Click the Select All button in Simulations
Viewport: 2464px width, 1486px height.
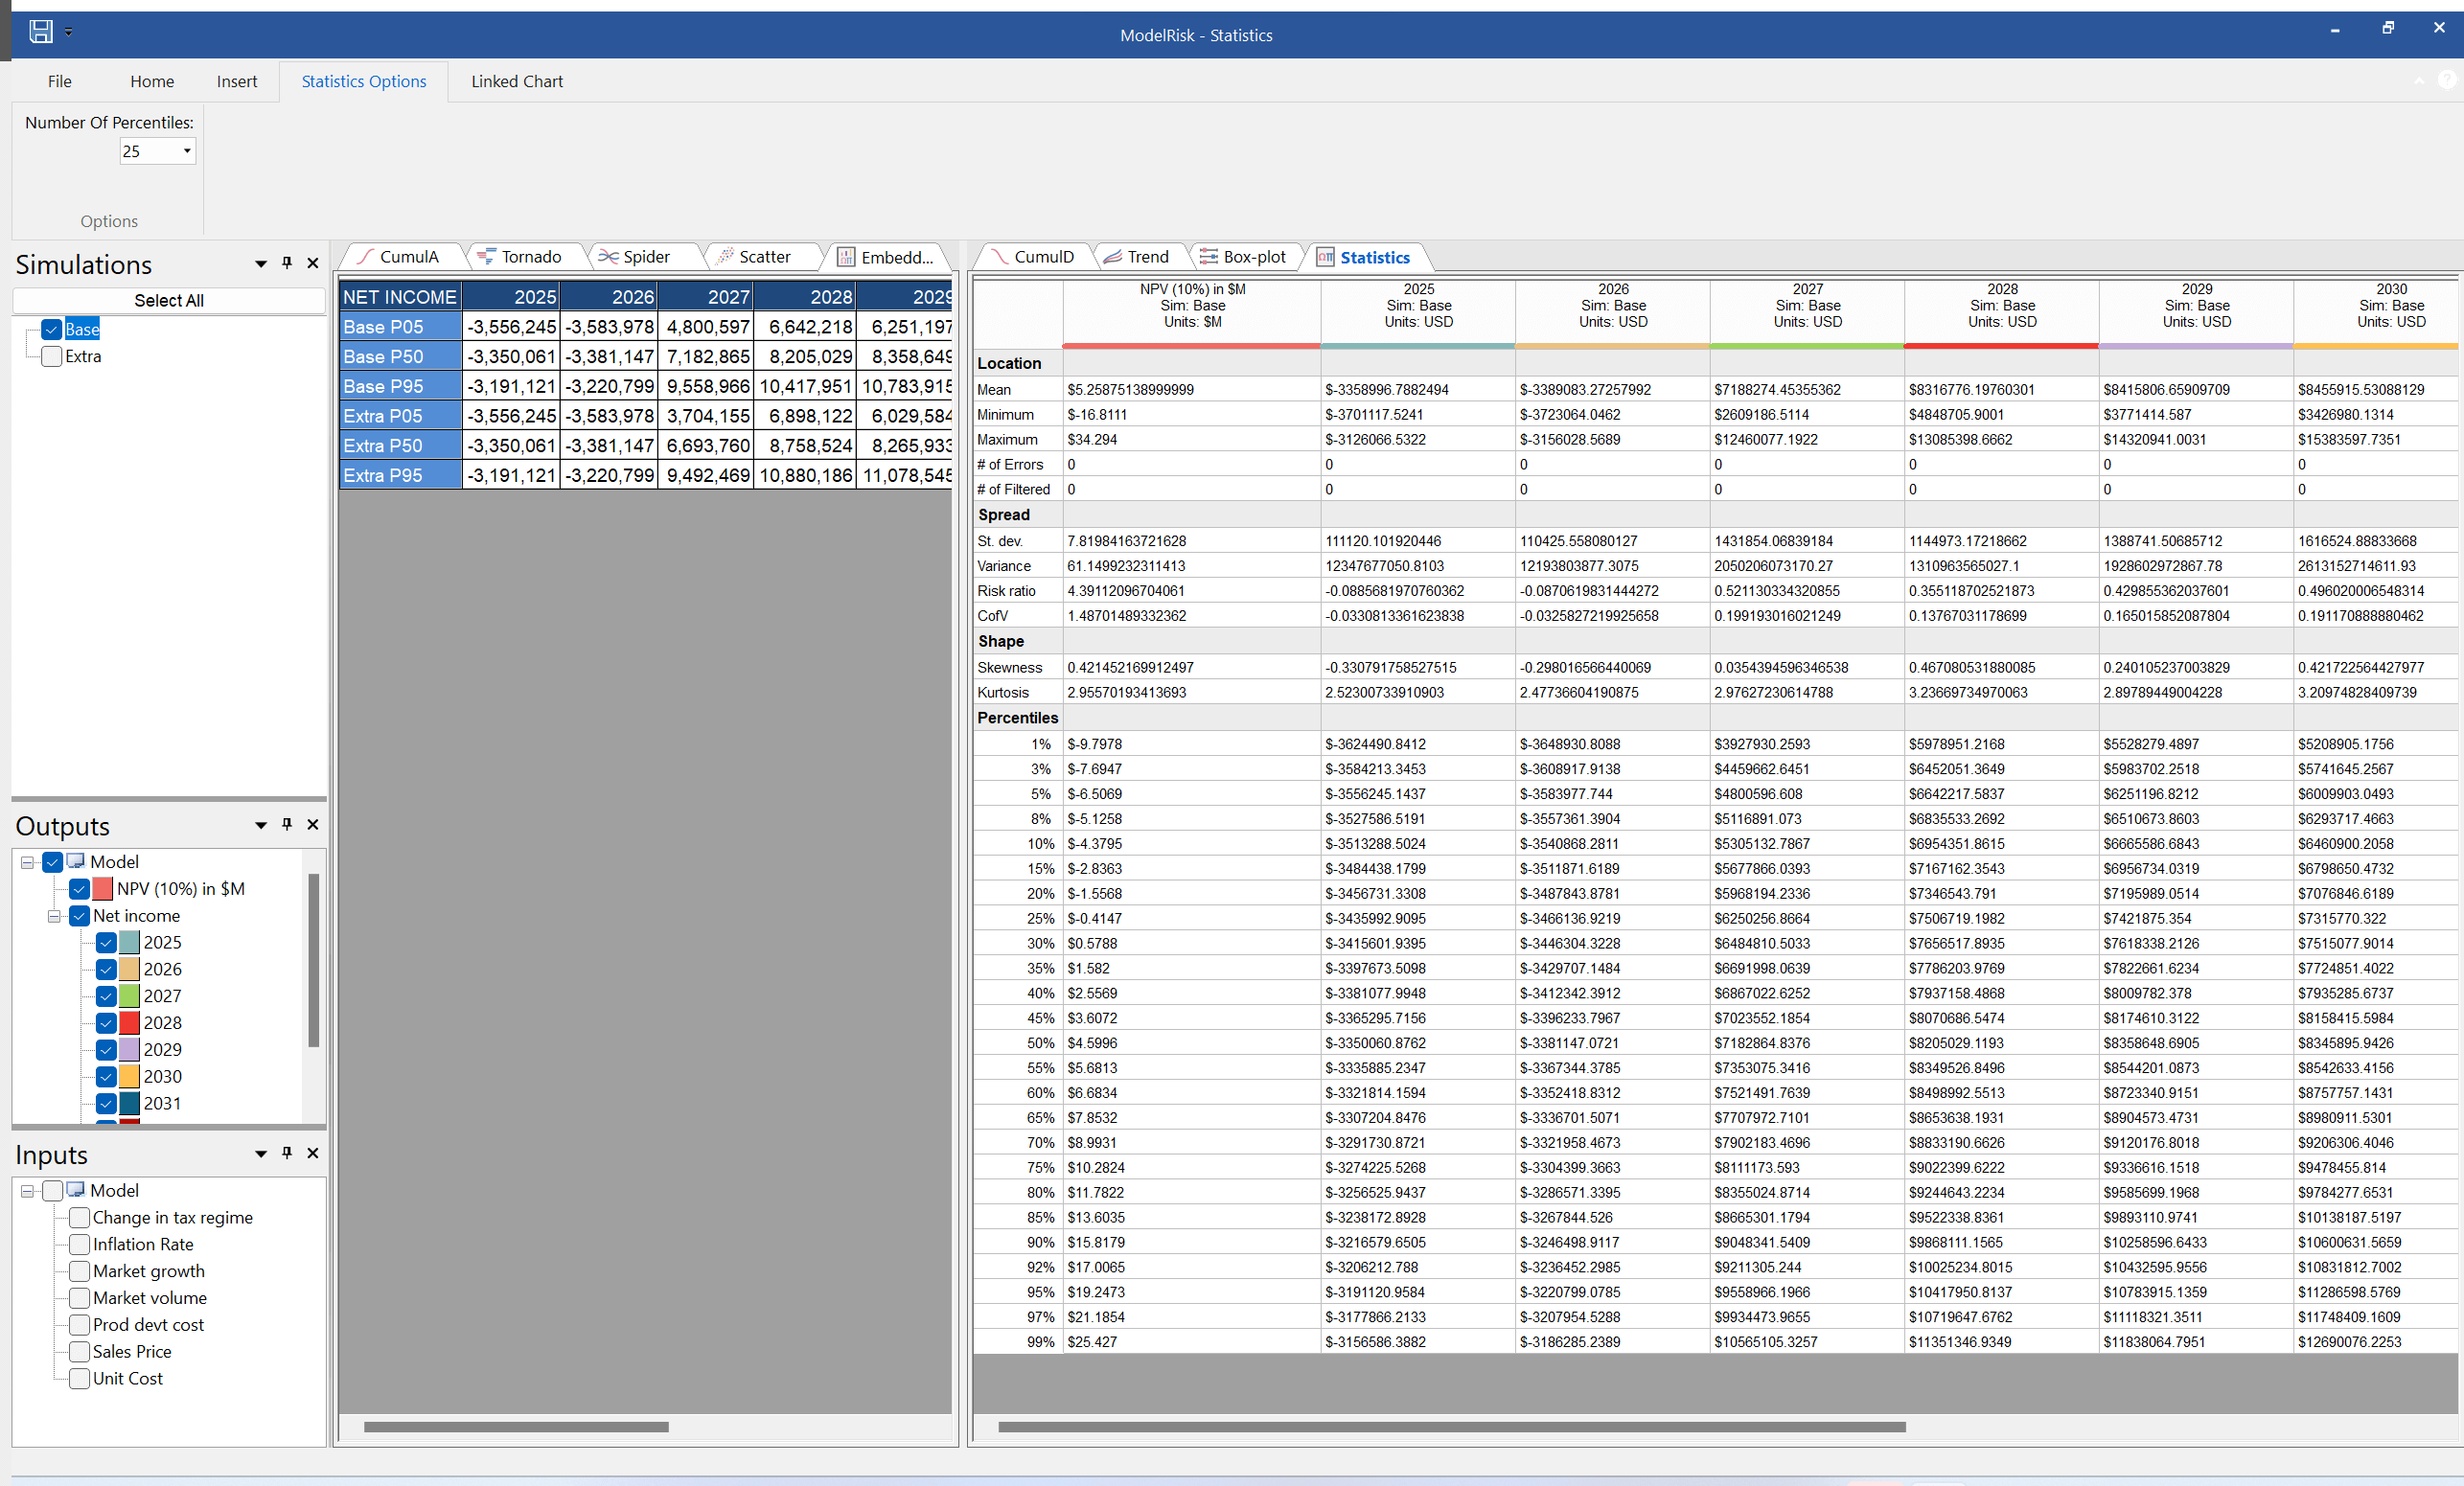[x=168, y=299]
